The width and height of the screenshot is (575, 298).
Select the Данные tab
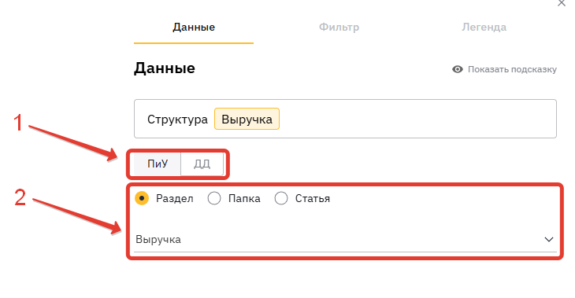[x=194, y=27]
